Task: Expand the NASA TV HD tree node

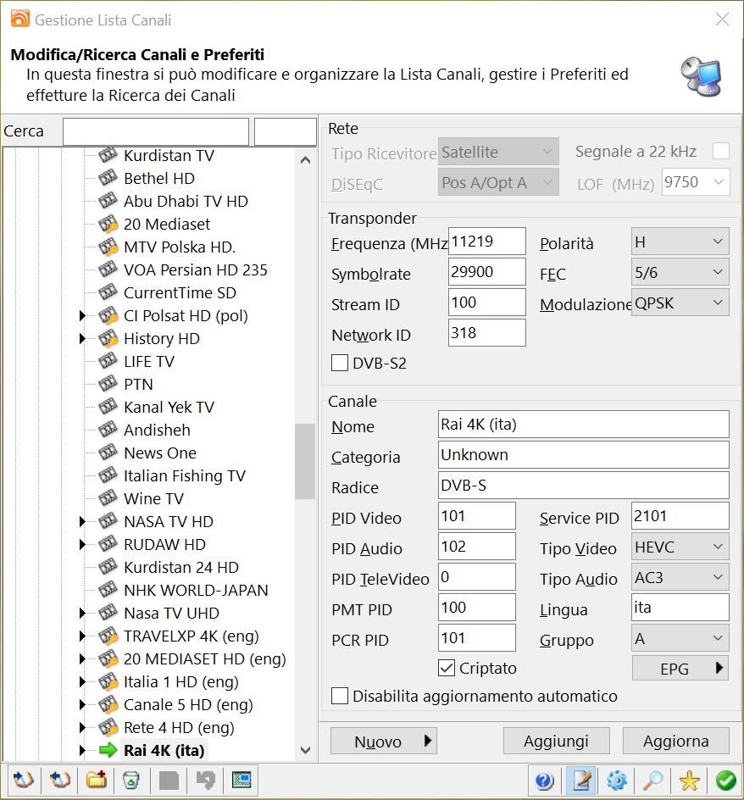Action: [x=82, y=521]
